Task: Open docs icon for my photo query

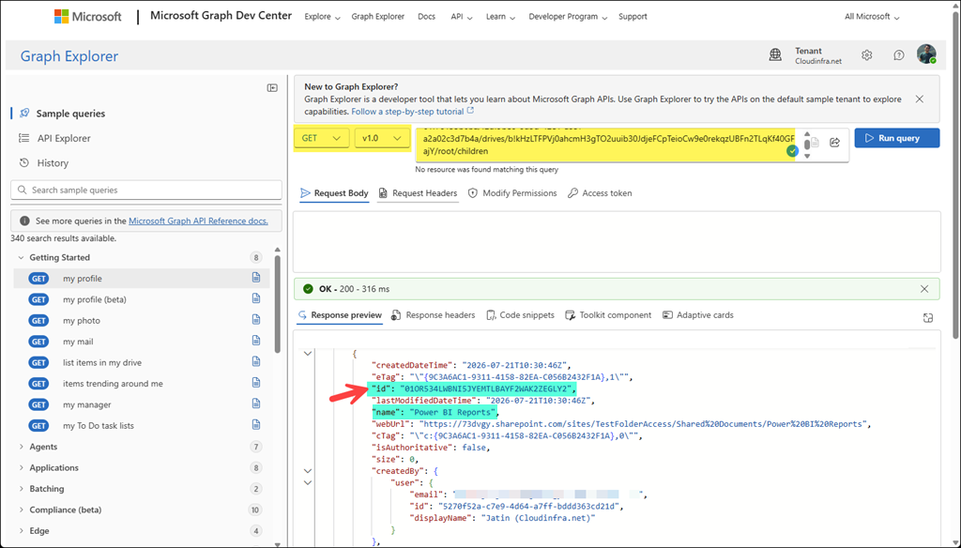Action: (x=256, y=319)
